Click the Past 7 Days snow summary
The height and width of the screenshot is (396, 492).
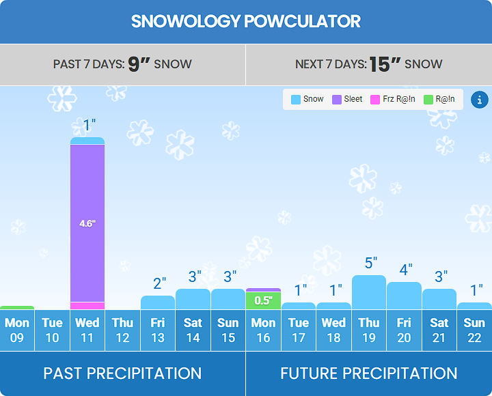pos(122,65)
